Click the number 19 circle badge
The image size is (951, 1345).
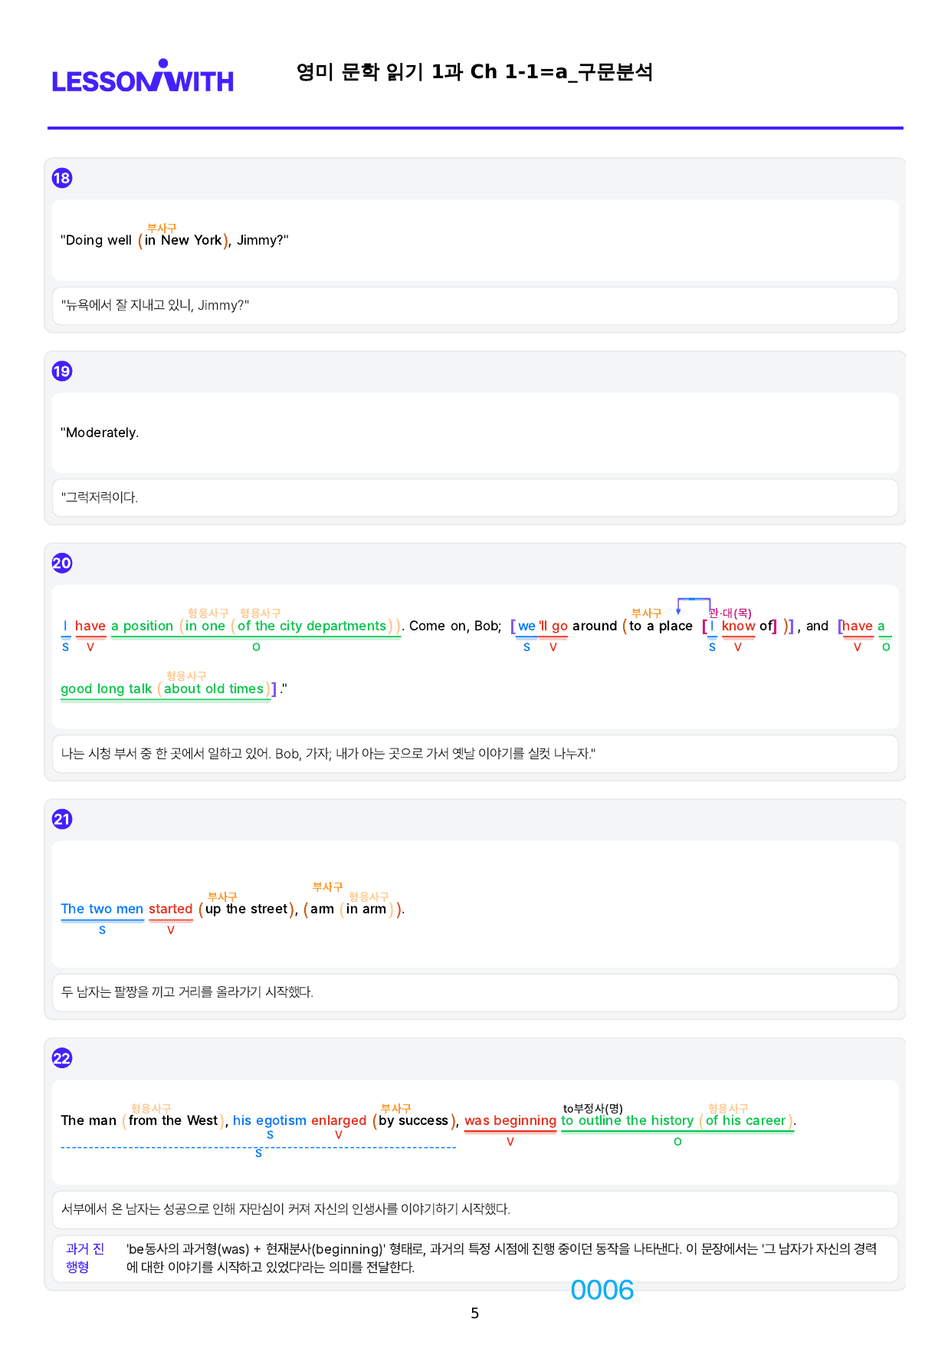click(61, 371)
